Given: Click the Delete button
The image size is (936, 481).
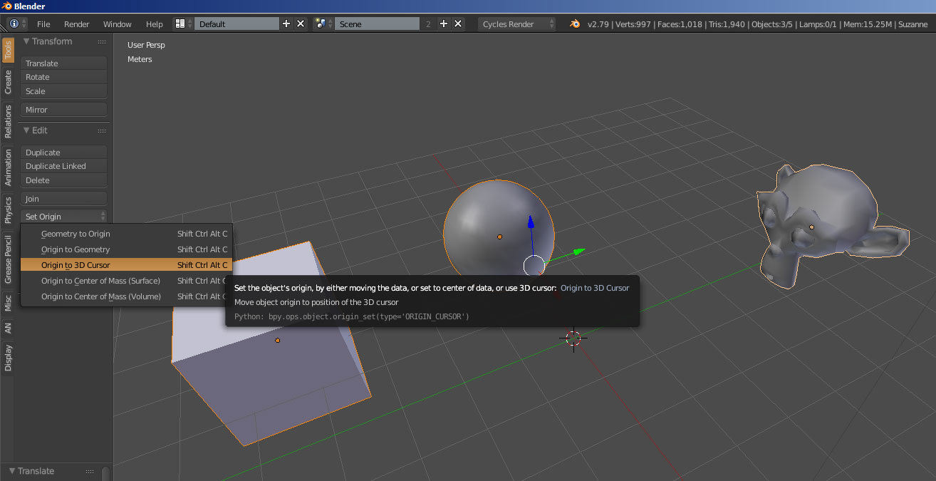Looking at the screenshot, I should click(64, 180).
